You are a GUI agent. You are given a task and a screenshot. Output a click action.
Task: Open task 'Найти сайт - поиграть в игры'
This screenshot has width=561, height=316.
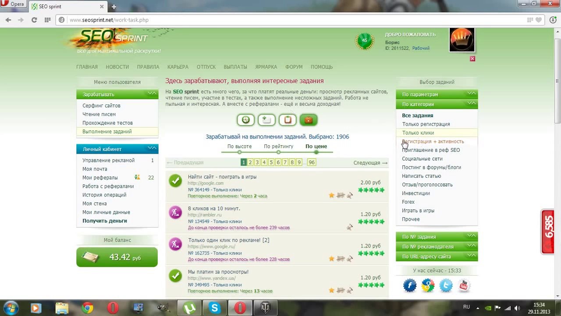[x=222, y=177]
